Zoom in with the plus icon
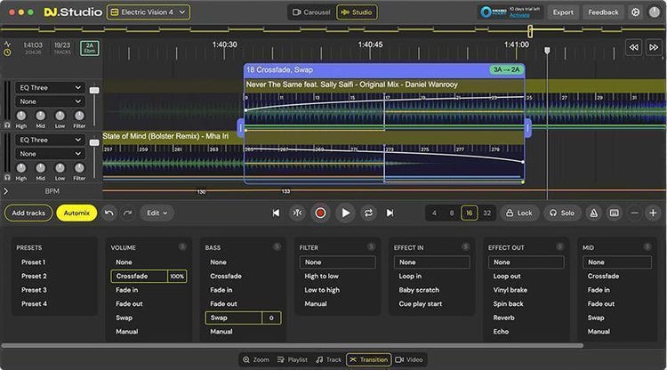This screenshot has width=667, height=370. [x=653, y=213]
